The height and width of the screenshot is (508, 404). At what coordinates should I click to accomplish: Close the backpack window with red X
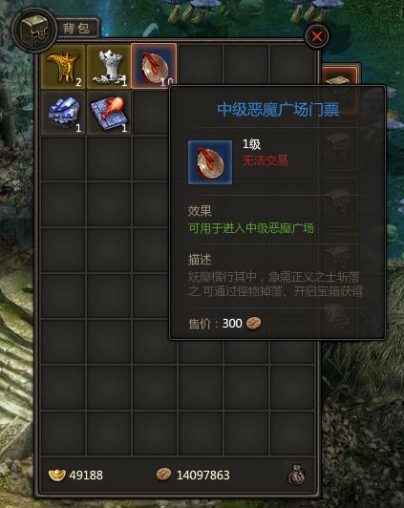[x=316, y=36]
